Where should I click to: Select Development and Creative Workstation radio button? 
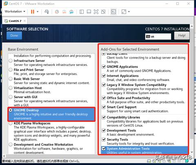point(11,145)
